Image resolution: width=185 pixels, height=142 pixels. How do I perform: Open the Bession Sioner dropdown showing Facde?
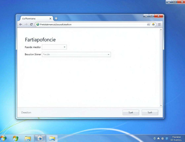coord(76,55)
